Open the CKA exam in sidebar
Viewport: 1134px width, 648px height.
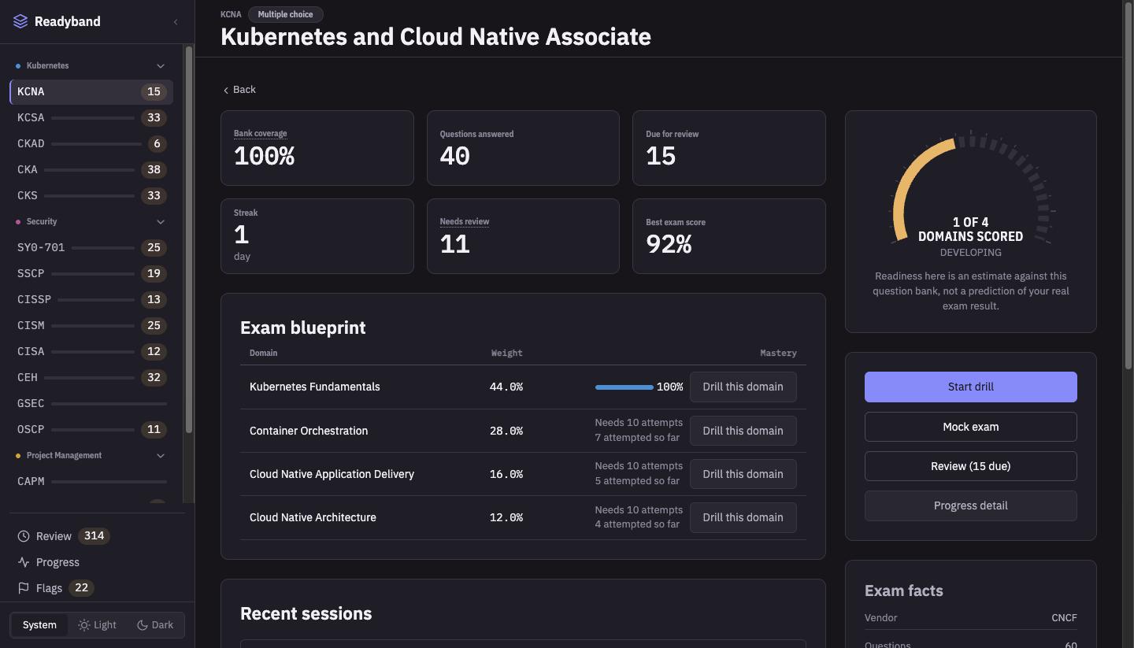tap(91, 170)
